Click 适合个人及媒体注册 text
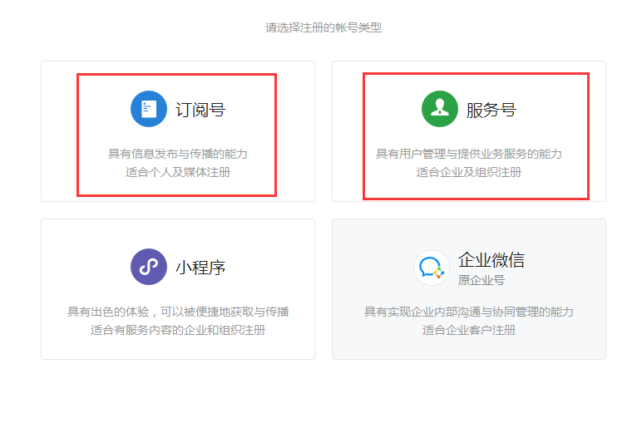Screen dimensions: 632x423 coord(178,172)
